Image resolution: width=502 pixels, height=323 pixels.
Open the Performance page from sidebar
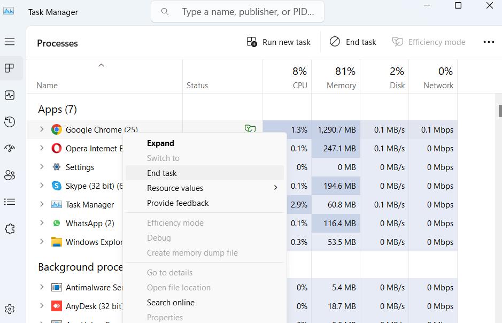[10, 95]
